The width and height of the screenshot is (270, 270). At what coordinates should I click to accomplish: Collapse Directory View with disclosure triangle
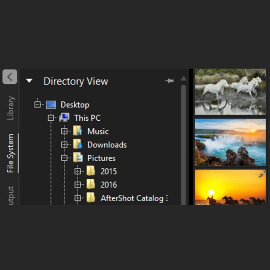(29, 81)
